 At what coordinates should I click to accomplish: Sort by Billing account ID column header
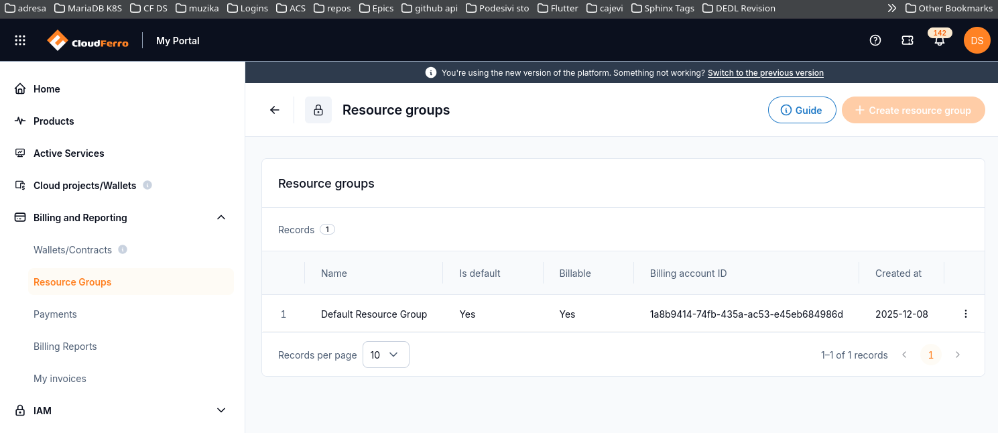(688, 273)
